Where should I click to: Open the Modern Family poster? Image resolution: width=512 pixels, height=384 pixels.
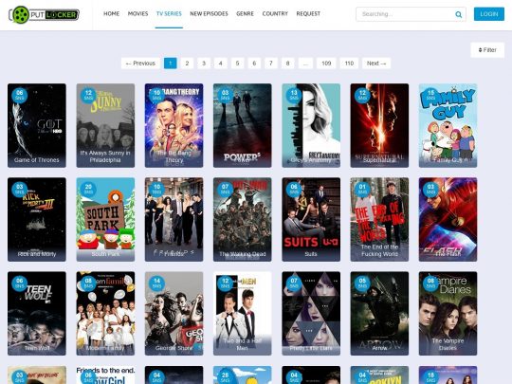tap(105, 314)
